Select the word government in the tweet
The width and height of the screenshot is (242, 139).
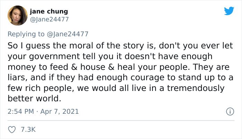pos(54,56)
